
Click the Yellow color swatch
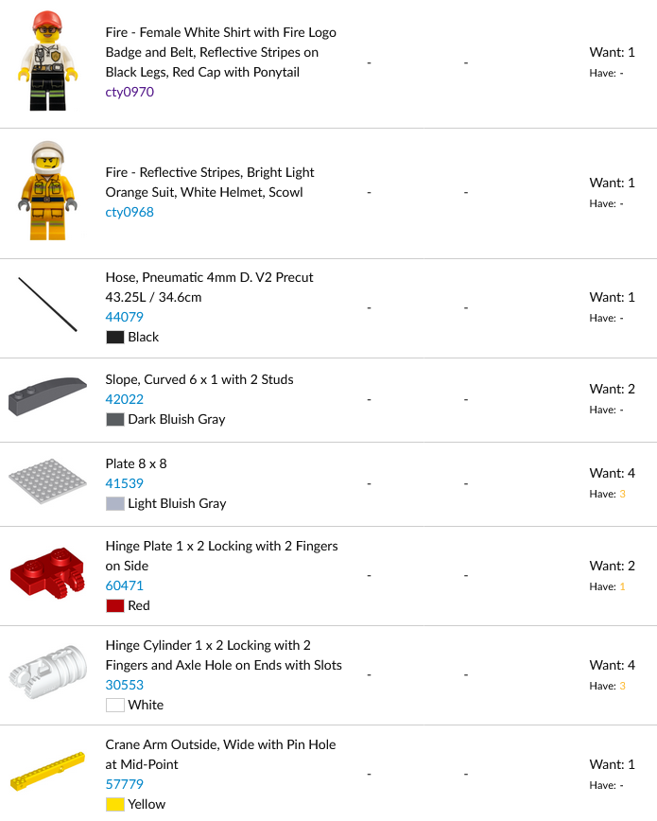115,804
